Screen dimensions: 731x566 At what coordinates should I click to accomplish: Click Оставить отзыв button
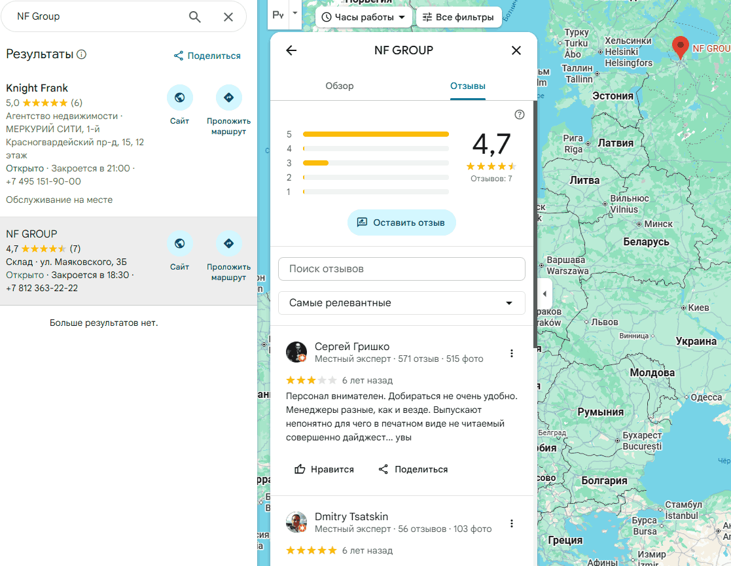(x=401, y=222)
